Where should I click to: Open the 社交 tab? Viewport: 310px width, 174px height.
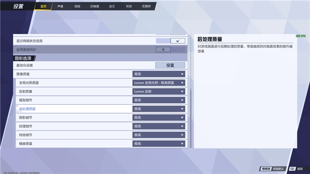point(112,6)
